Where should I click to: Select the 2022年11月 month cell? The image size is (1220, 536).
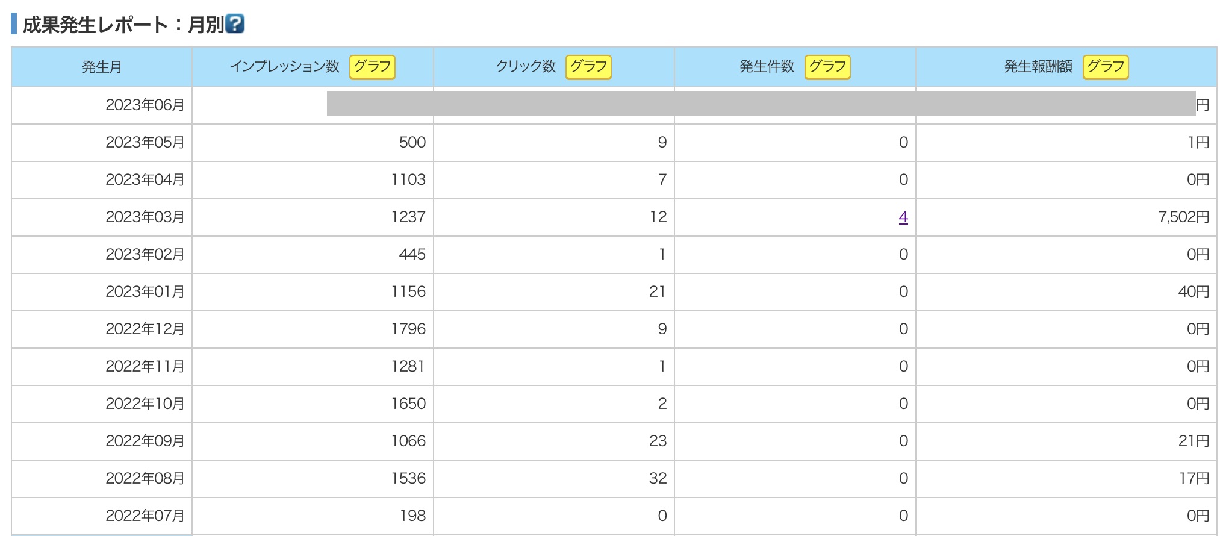tap(145, 367)
